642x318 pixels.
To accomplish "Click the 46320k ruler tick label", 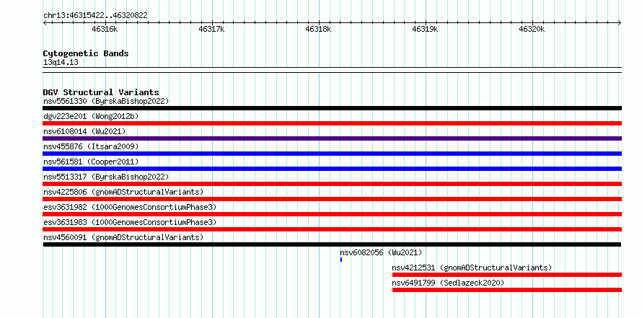I will tap(532, 29).
